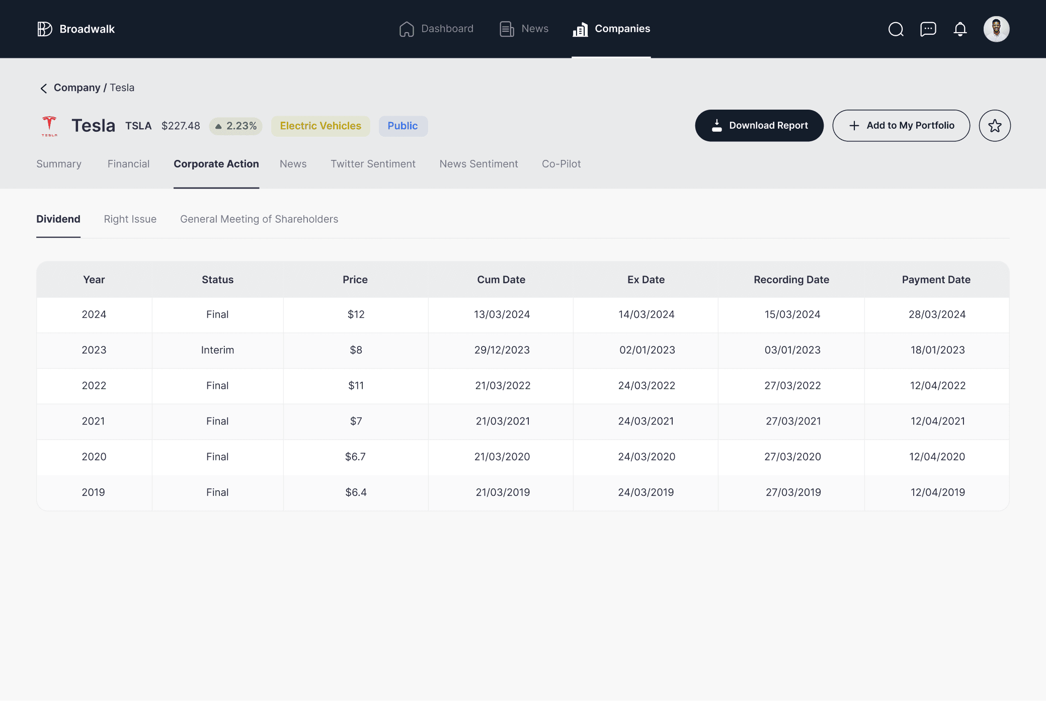Click the Companies building icon
Viewport: 1046px width, 701px height.
tap(580, 29)
